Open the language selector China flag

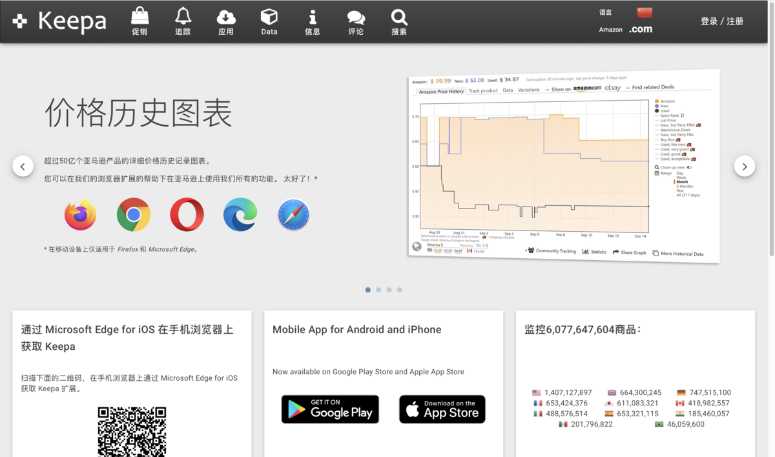click(x=644, y=12)
